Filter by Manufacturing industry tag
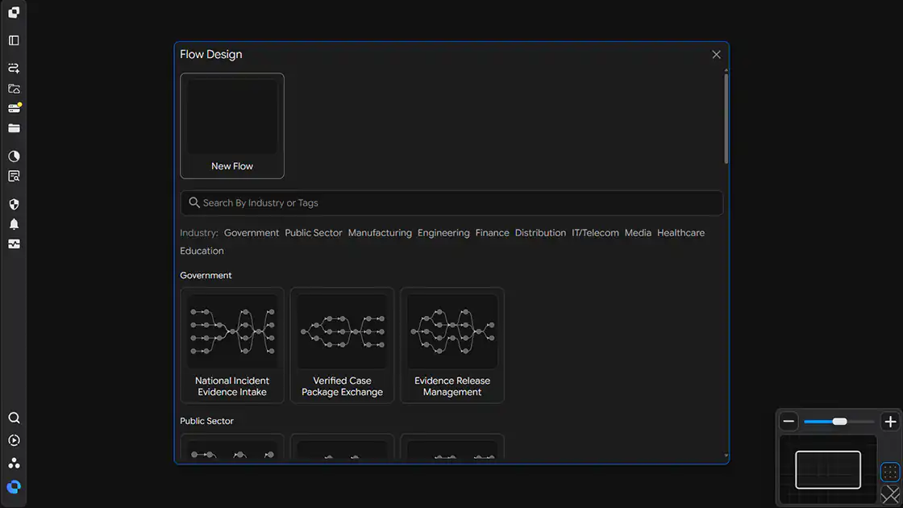903x508 pixels. 380,233
